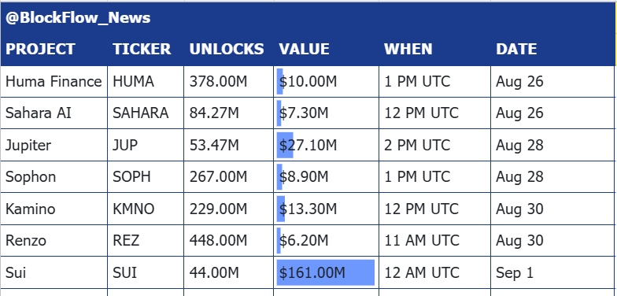The height and width of the screenshot is (296, 617).
Task: Click the JUP ticker cell
Action: coord(146,145)
